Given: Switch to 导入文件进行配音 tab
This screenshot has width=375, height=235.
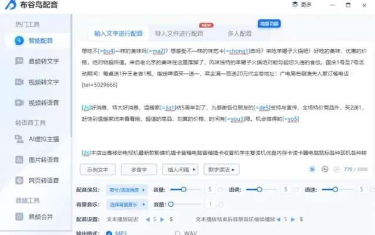Looking at the screenshot, I should 179,33.
